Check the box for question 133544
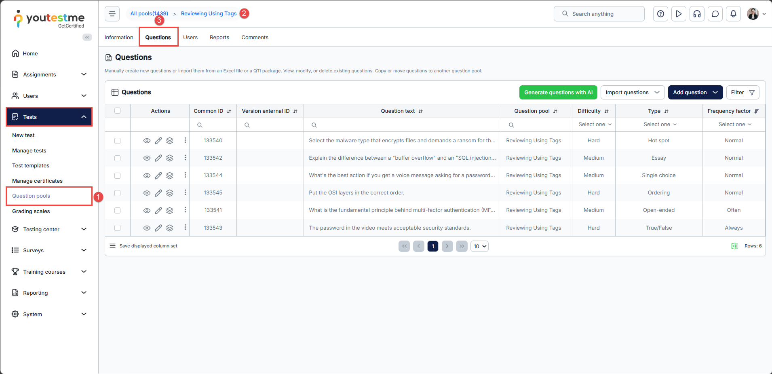Viewport: 772px width, 374px height. click(x=118, y=175)
